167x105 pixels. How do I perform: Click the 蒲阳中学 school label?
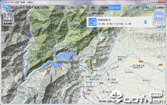coord(122,57)
